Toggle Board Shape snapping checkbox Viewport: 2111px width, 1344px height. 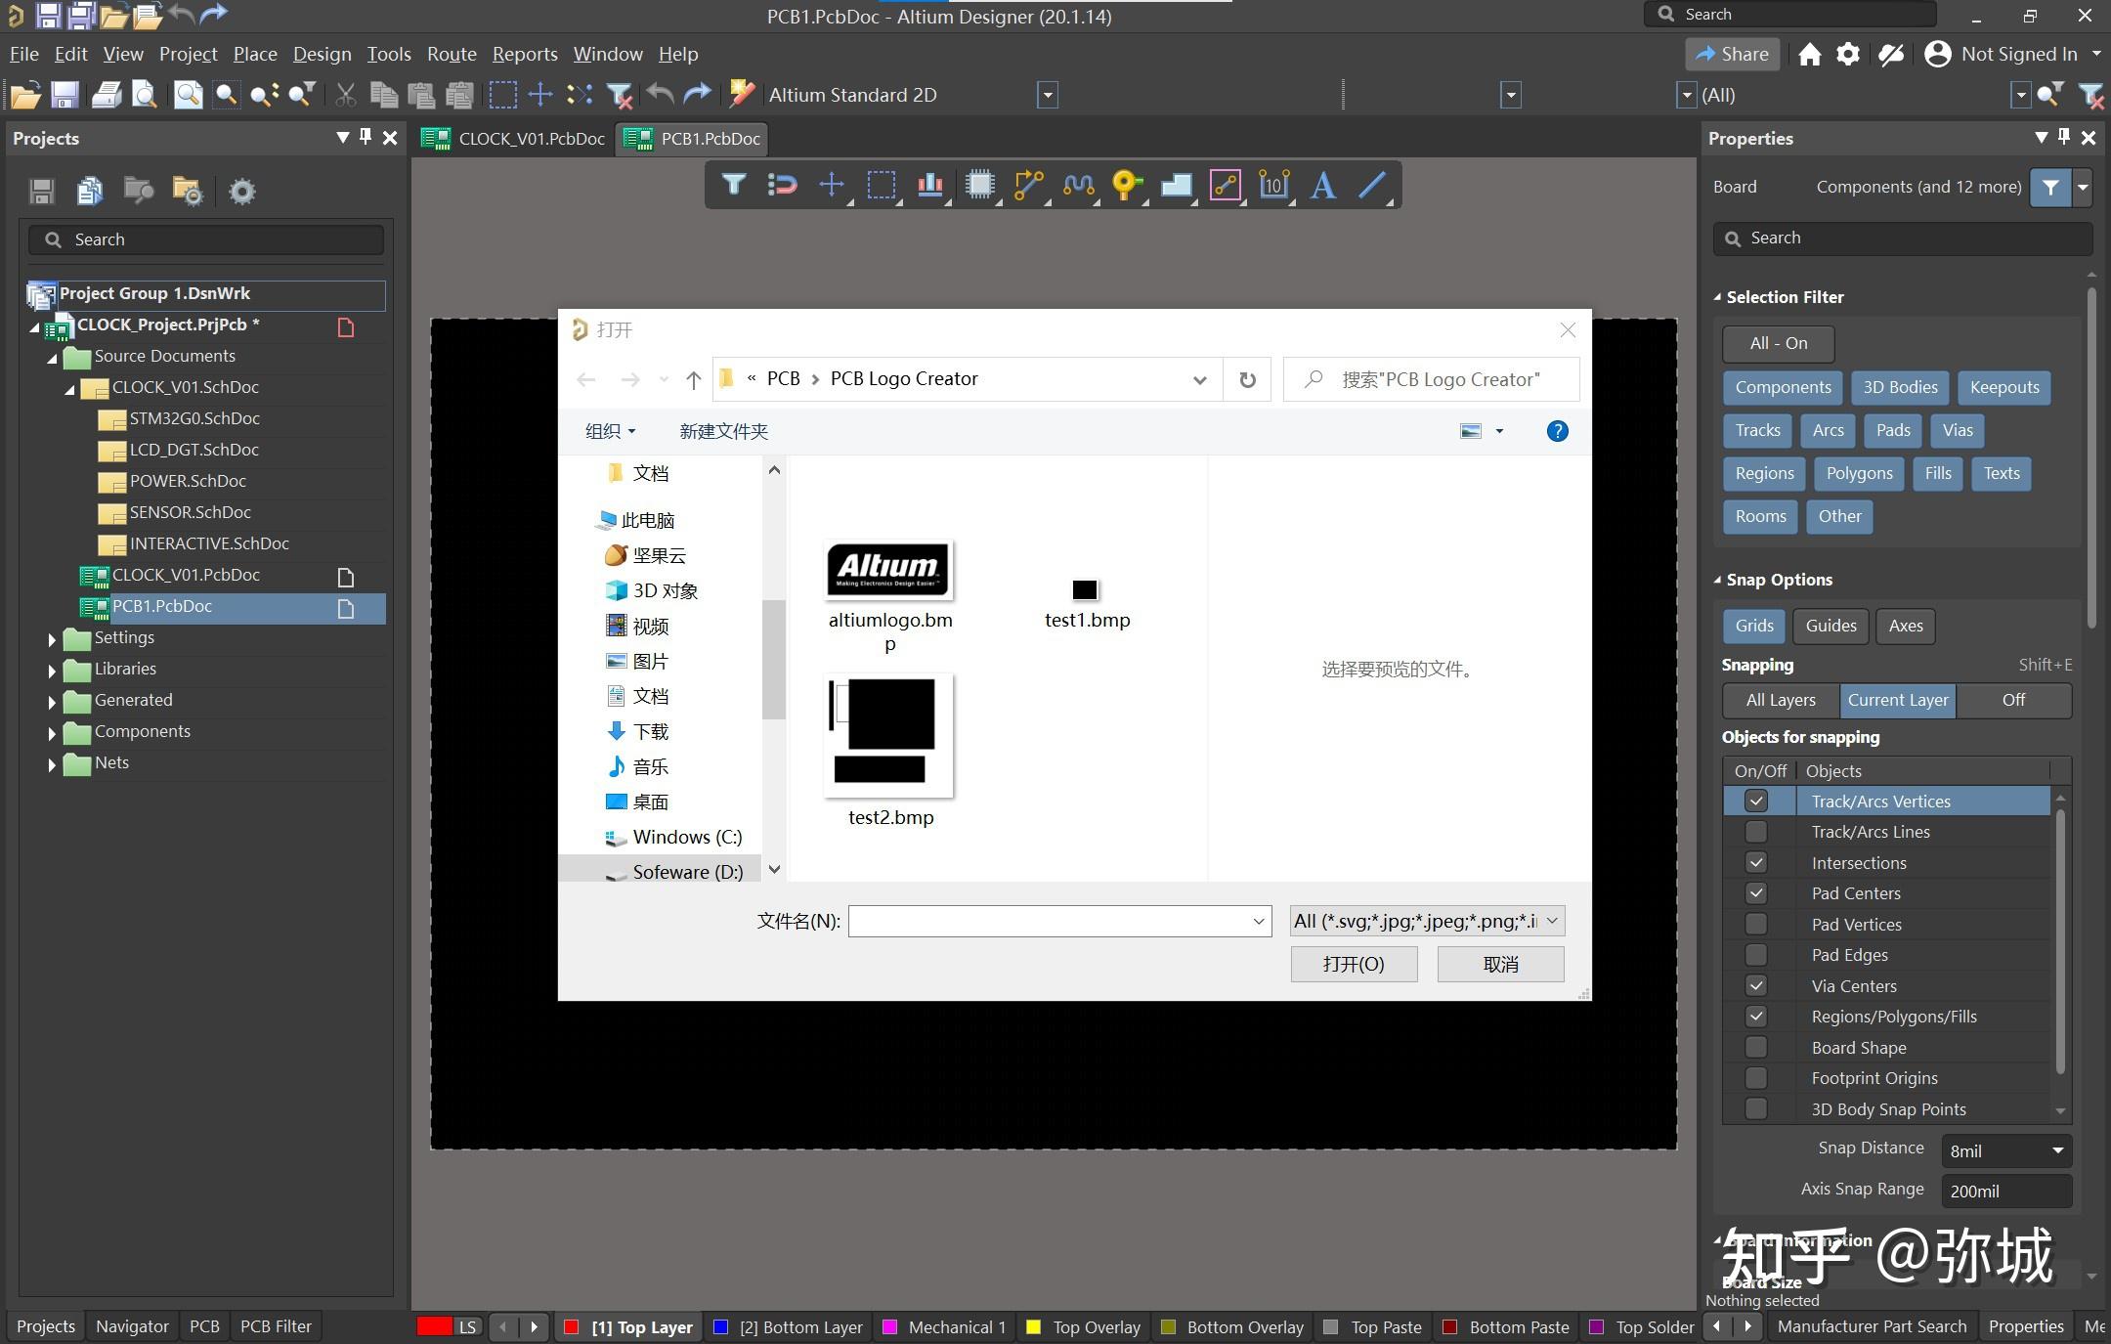[1756, 1048]
